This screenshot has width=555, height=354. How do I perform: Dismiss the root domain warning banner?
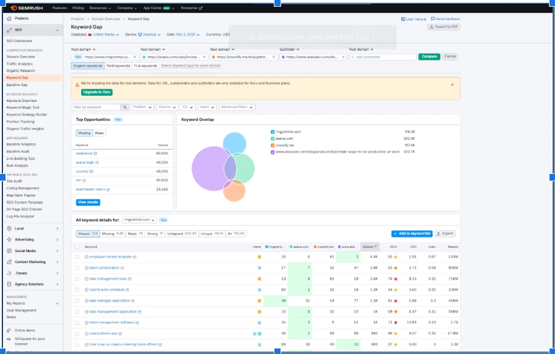tap(453, 85)
